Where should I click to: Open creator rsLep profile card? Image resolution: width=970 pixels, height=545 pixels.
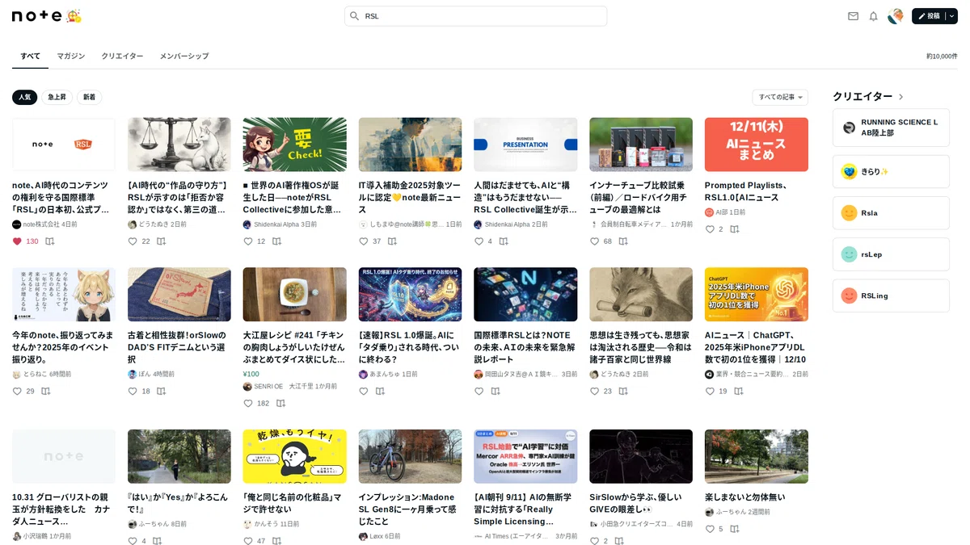tap(891, 254)
